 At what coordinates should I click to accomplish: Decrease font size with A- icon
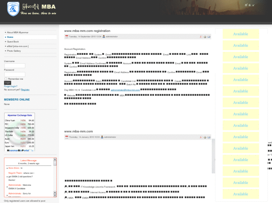[253, 5]
